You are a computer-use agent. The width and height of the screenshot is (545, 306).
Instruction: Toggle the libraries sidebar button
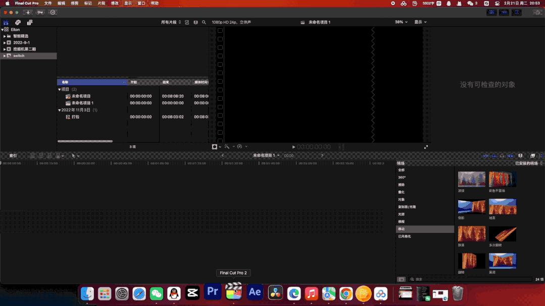[6, 22]
